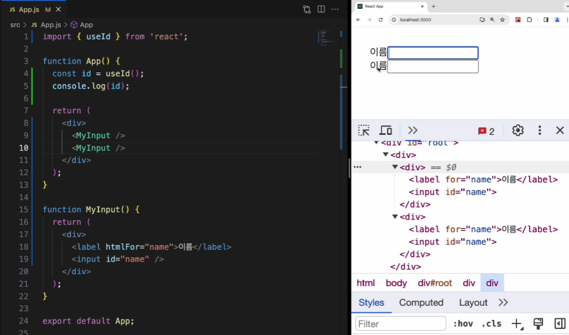569x335 pixels.
Task: Select div#root in the DOM breadcrumb bar
Action: (434, 282)
